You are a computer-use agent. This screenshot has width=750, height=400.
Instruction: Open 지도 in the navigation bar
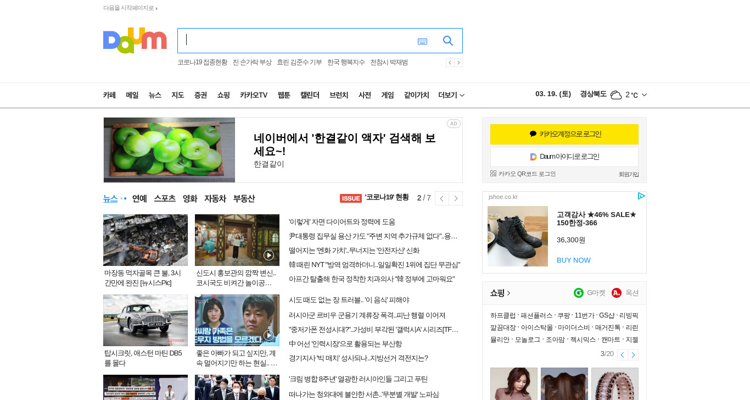pos(177,95)
